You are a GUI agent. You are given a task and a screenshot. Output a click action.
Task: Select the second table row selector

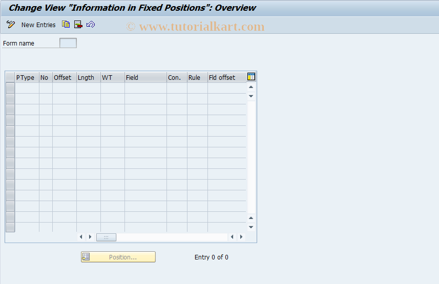coord(10,99)
